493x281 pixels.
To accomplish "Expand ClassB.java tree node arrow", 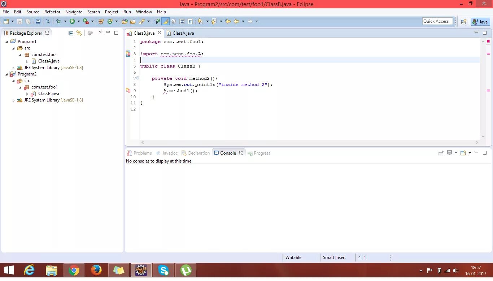I will pyautogui.click(x=27, y=94).
